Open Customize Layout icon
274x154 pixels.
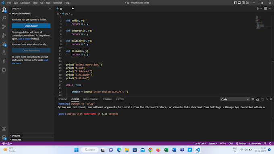247,3
